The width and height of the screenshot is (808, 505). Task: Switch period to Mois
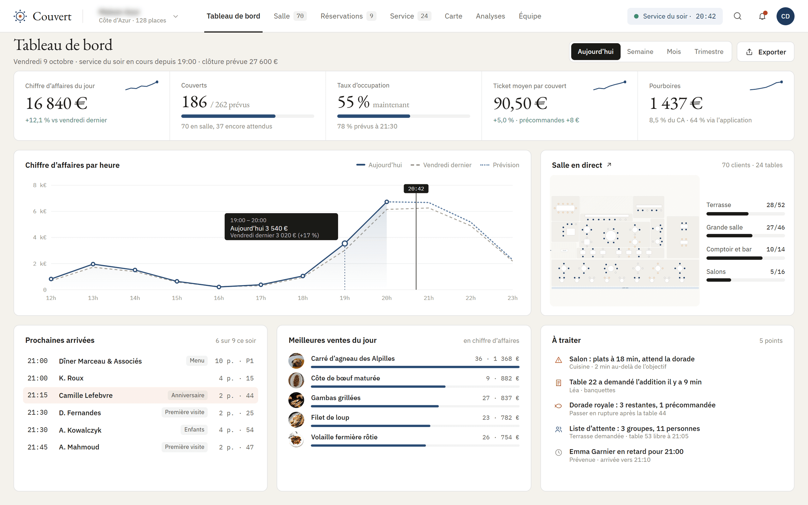[674, 51]
